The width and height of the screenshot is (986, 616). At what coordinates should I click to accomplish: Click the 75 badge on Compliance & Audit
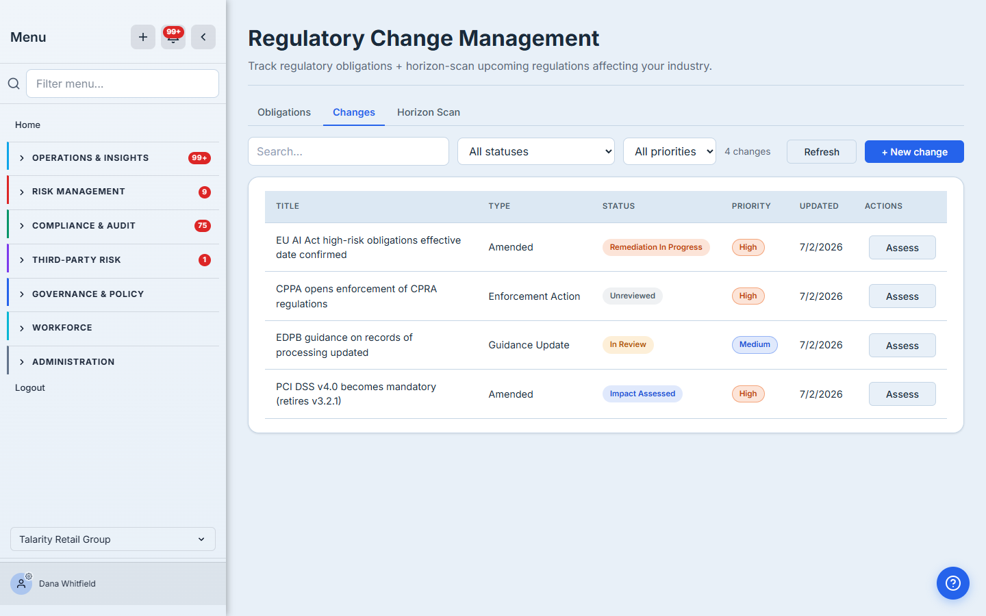(x=203, y=226)
